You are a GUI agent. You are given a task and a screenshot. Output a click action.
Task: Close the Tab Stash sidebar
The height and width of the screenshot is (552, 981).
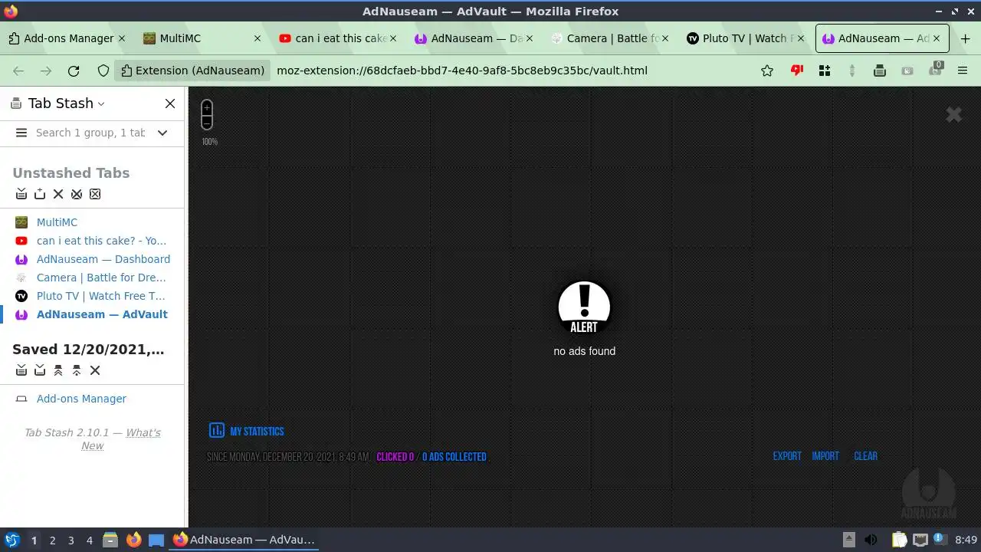tap(170, 103)
